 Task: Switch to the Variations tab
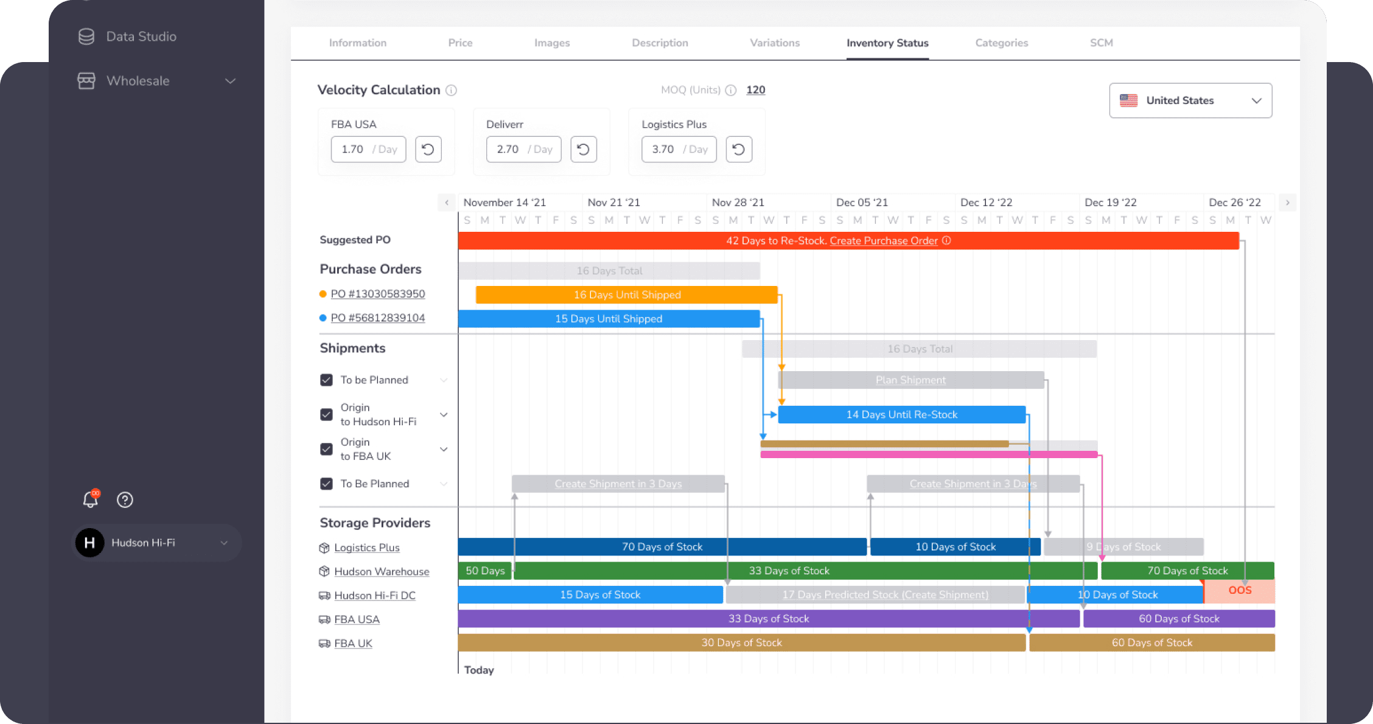pyautogui.click(x=774, y=43)
